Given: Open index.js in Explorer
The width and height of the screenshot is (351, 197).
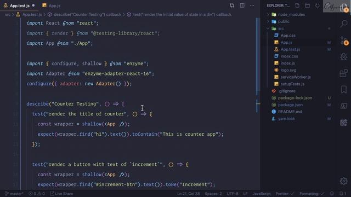Looking at the screenshot, I should [x=287, y=63].
